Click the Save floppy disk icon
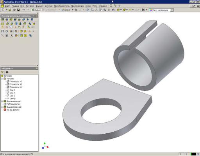 (x=18, y=10)
